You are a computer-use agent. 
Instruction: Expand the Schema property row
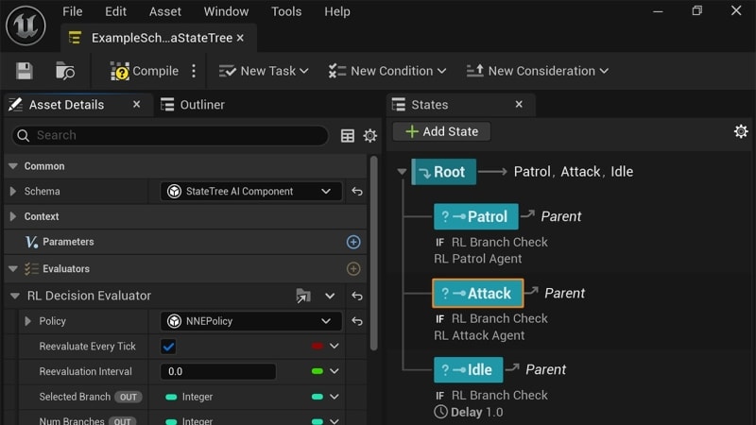[13, 192]
